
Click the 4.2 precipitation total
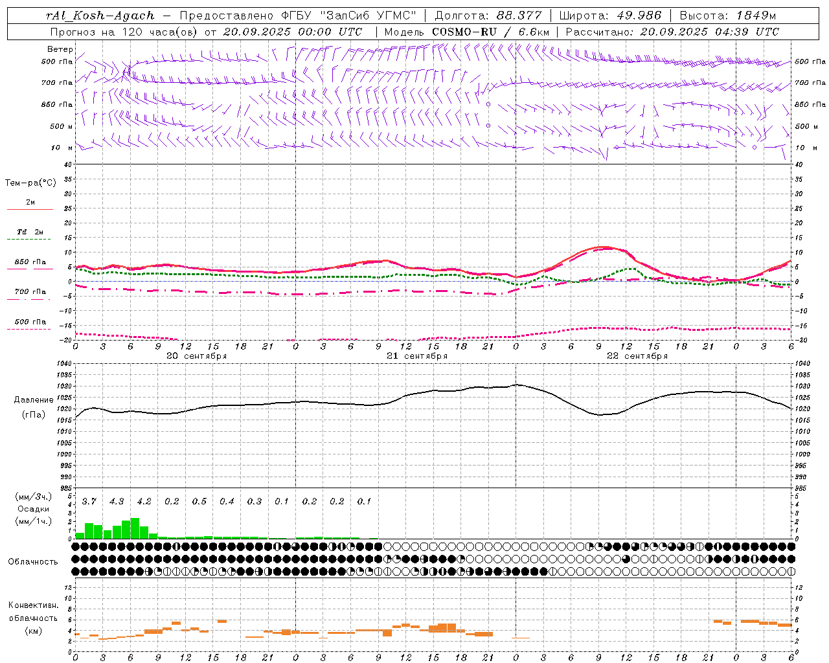(x=144, y=502)
